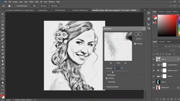Enable the Monochromatic checkbox
The image size is (180, 101).
[105, 87]
